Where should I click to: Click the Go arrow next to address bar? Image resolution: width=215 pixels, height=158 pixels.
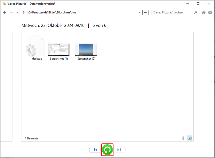(x=146, y=12)
